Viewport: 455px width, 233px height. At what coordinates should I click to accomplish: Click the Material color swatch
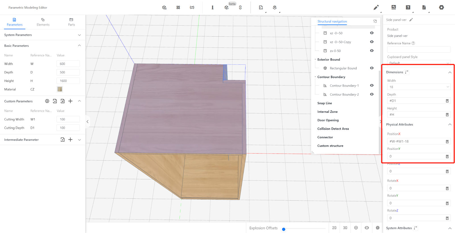click(x=60, y=89)
